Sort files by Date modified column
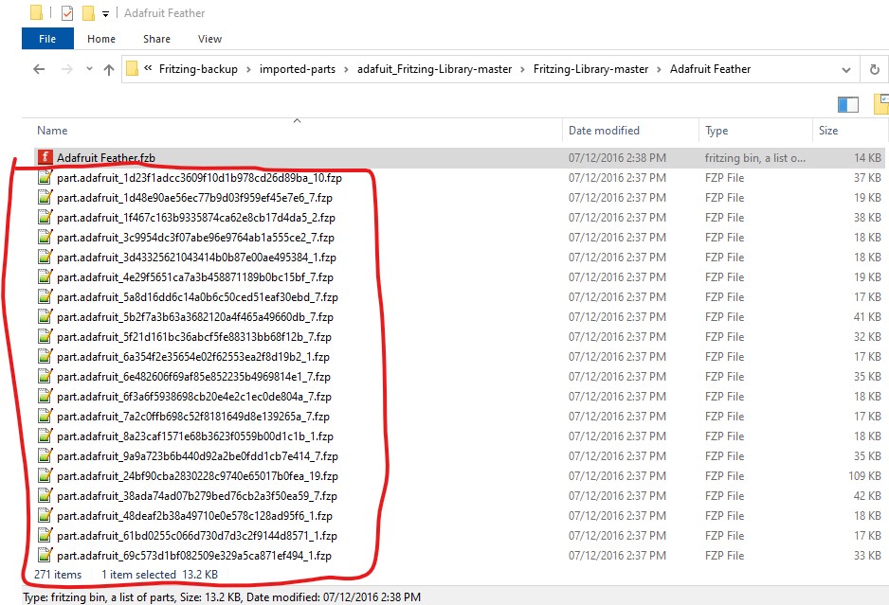The height and width of the screenshot is (605, 889). click(604, 131)
